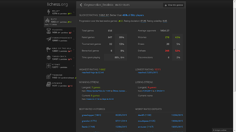The height and width of the screenshot is (132, 236).
Task: Go back using the arrow beside Ozymandias_Realista
Action: tap(81, 5)
